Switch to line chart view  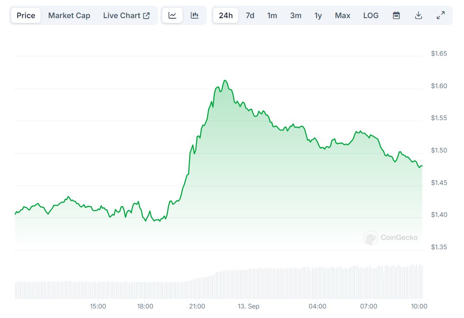tap(172, 16)
